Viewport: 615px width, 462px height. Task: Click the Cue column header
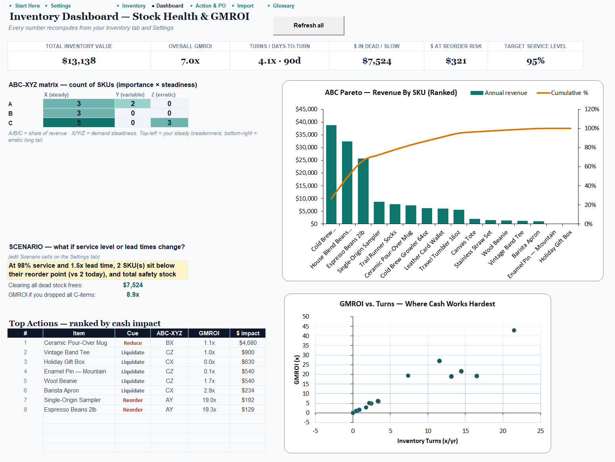pos(133,333)
